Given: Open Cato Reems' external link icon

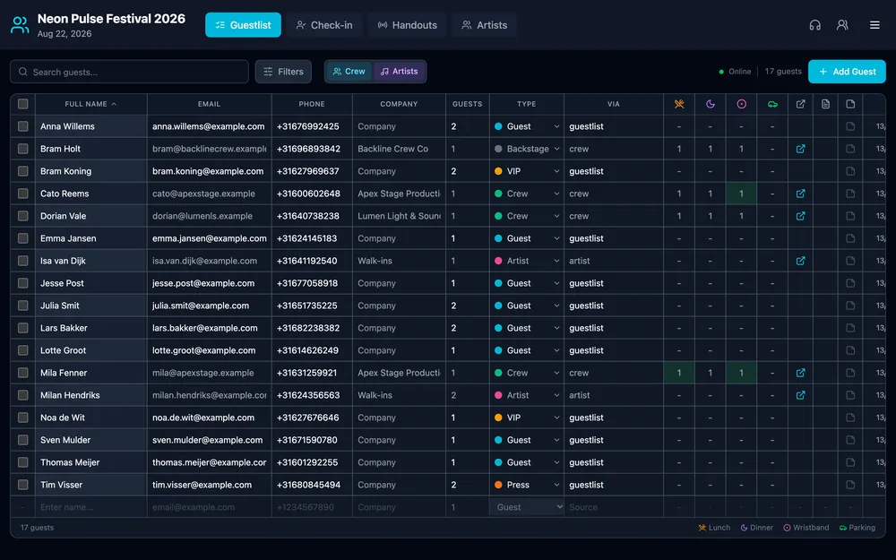Looking at the screenshot, I should coord(800,194).
